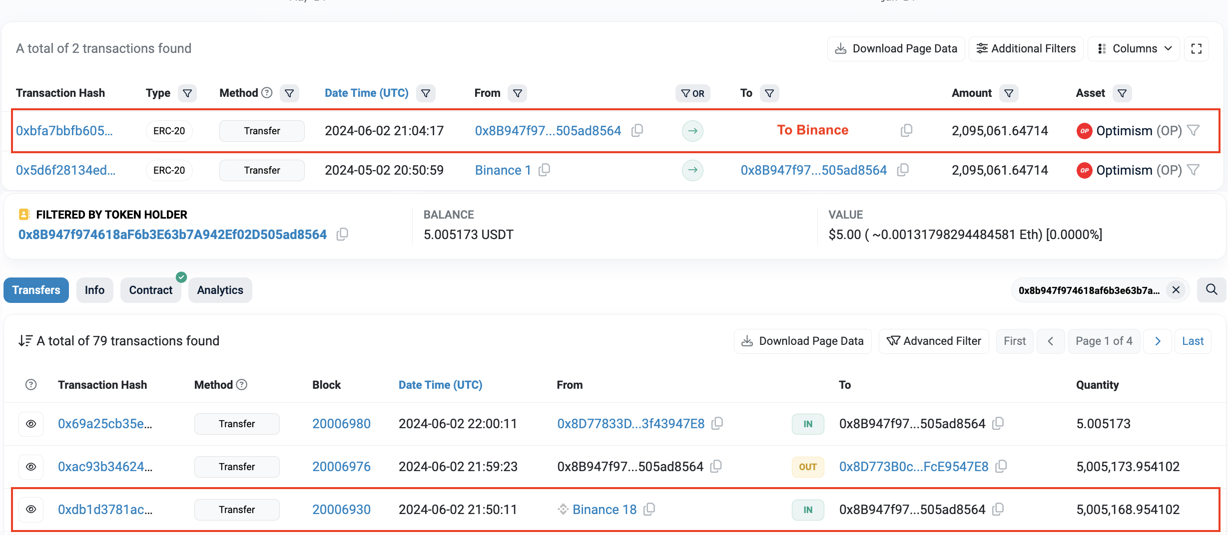Copy To address 0x8D773B0c...FcE9547E8
Image resolution: width=1228 pixels, height=535 pixels.
(x=1001, y=466)
